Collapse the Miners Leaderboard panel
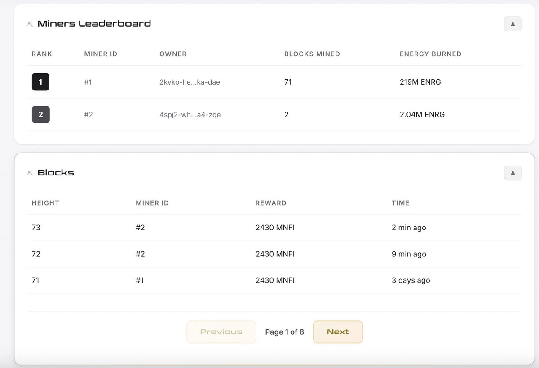The height and width of the screenshot is (368, 539). click(512, 24)
